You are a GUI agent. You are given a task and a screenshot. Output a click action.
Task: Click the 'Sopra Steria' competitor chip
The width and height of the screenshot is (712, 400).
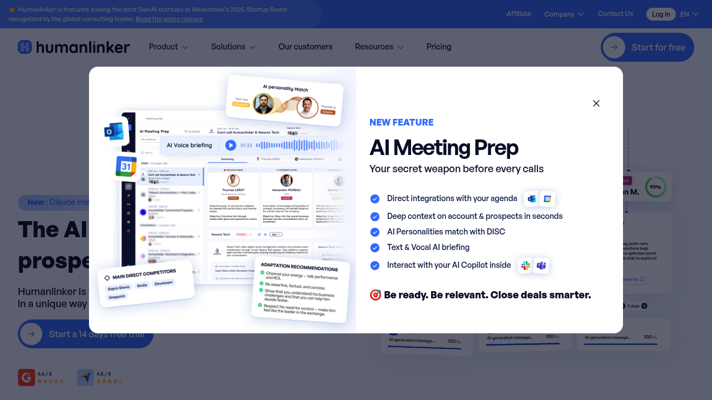tap(118, 288)
